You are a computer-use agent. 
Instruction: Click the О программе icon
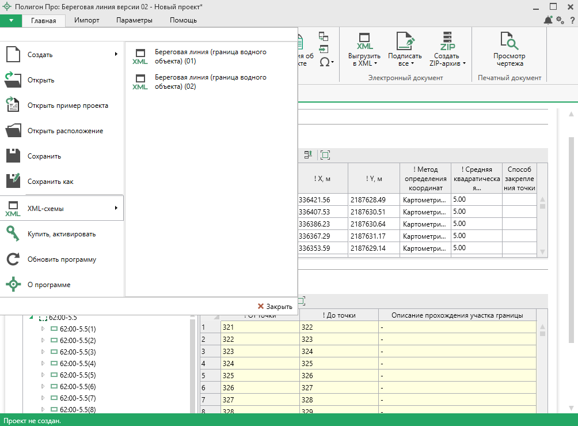pyautogui.click(x=13, y=285)
